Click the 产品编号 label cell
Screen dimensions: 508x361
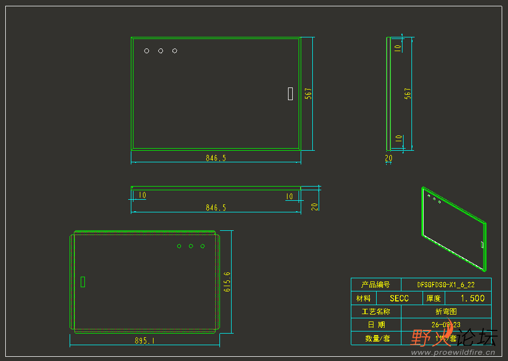coord(376,285)
